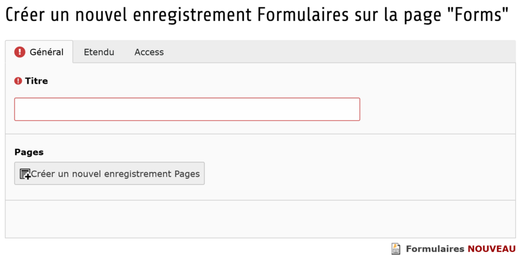520x256 pixels.
Task: Click blank area right of Titre input
Action: (437, 109)
